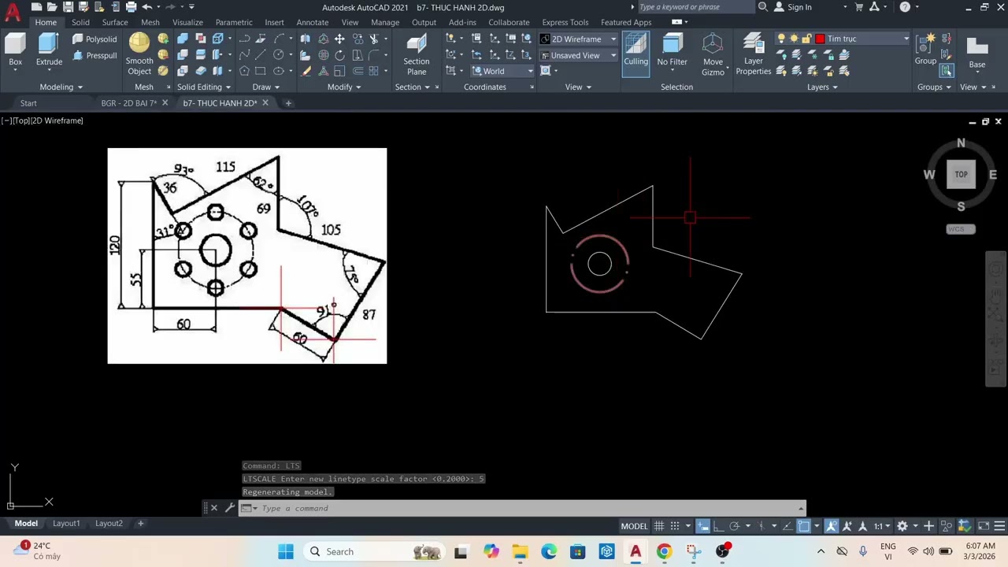Click Layer Properties icon
The height and width of the screenshot is (567, 1008).
(x=754, y=54)
